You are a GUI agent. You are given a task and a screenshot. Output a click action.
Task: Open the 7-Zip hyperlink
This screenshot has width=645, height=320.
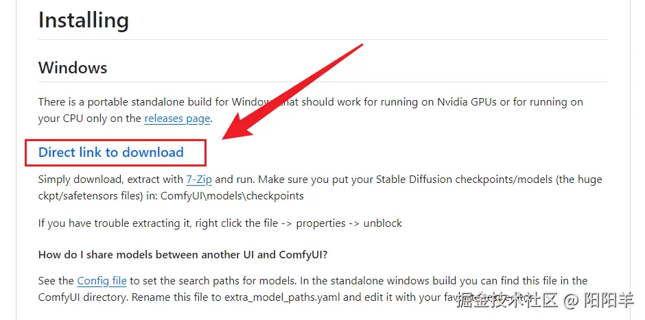[x=199, y=180]
